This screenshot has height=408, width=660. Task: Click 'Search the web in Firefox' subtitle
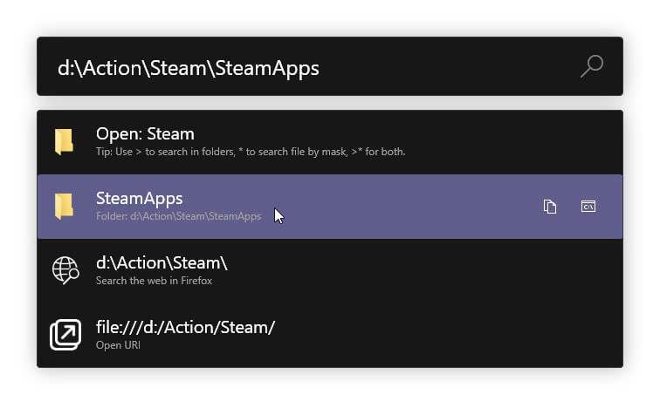(154, 281)
